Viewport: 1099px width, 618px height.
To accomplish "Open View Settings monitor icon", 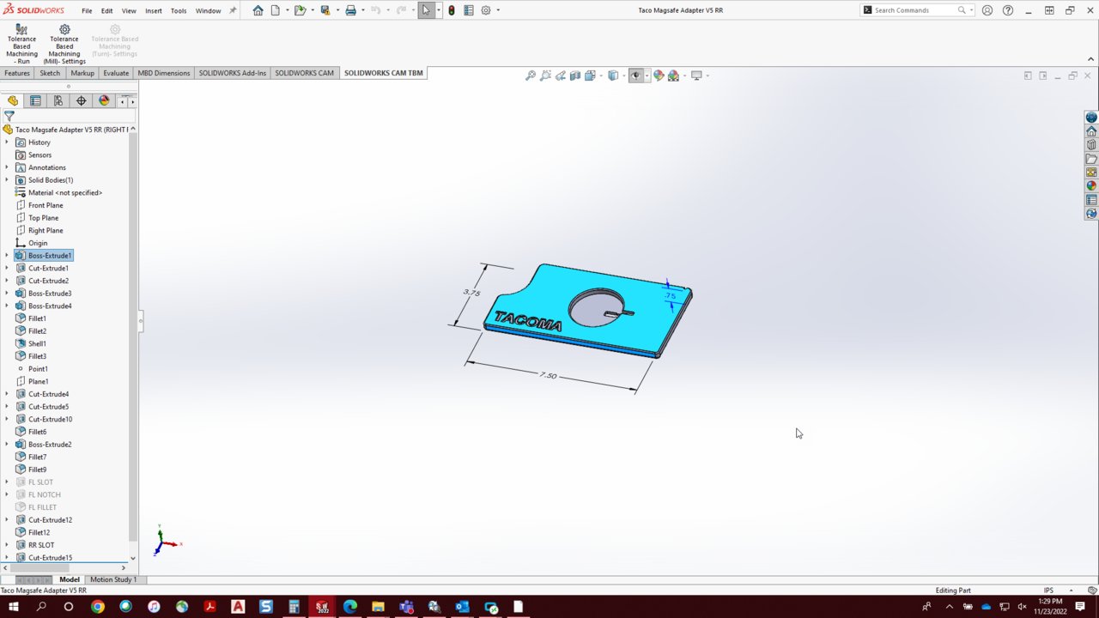I will (696, 76).
